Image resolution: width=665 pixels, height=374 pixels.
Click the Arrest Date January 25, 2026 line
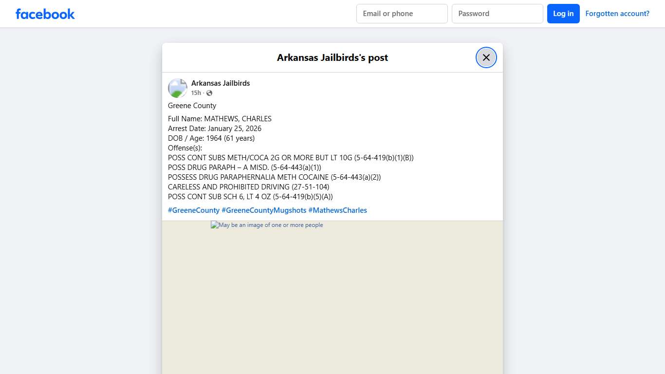coord(214,129)
